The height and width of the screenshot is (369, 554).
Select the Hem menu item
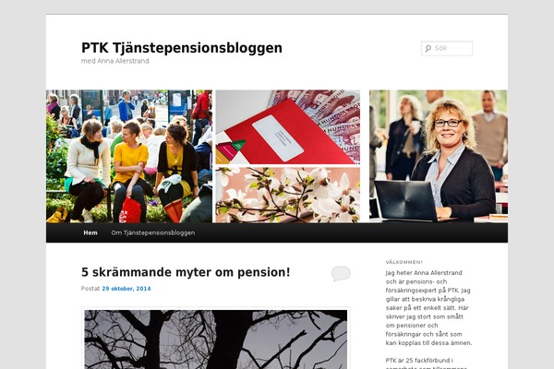click(x=90, y=232)
